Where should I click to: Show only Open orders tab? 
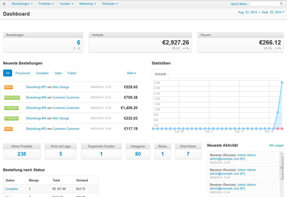tap(58, 73)
